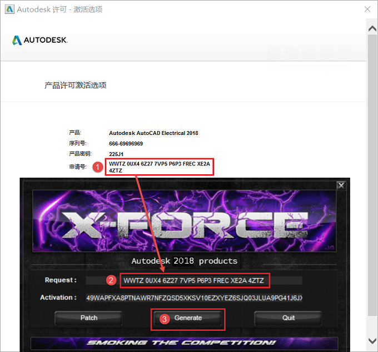The image size is (378, 352).
Task: Click the Patch button
Action: click(89, 318)
